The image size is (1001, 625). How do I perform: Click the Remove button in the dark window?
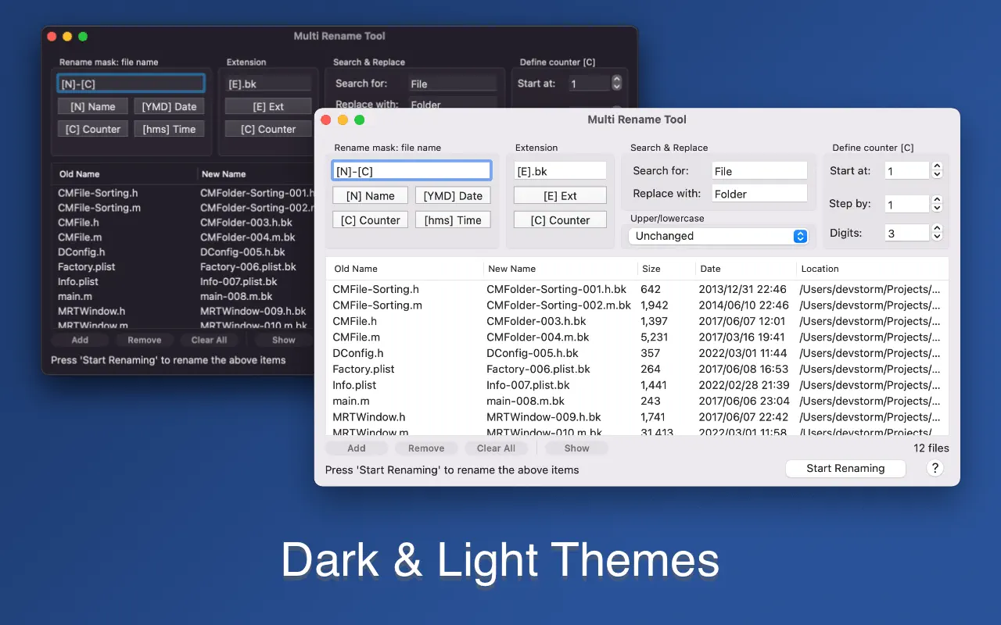point(145,340)
